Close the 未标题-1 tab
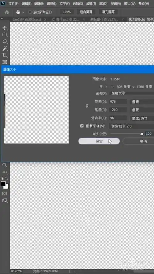Image resolution: width=154 pixels, height=274 pixels. [x=123, y=20]
